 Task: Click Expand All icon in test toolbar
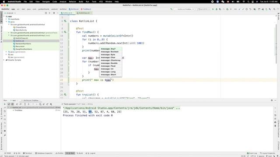coord(25,104)
